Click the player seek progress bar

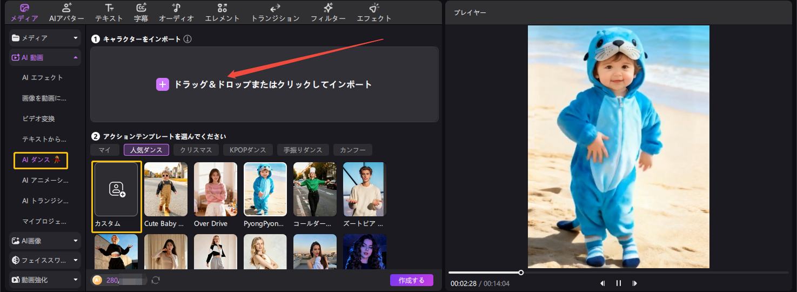618,273
